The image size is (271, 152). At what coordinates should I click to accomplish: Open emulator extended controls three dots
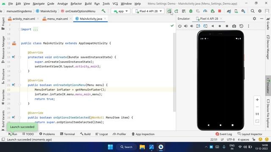[249, 26]
